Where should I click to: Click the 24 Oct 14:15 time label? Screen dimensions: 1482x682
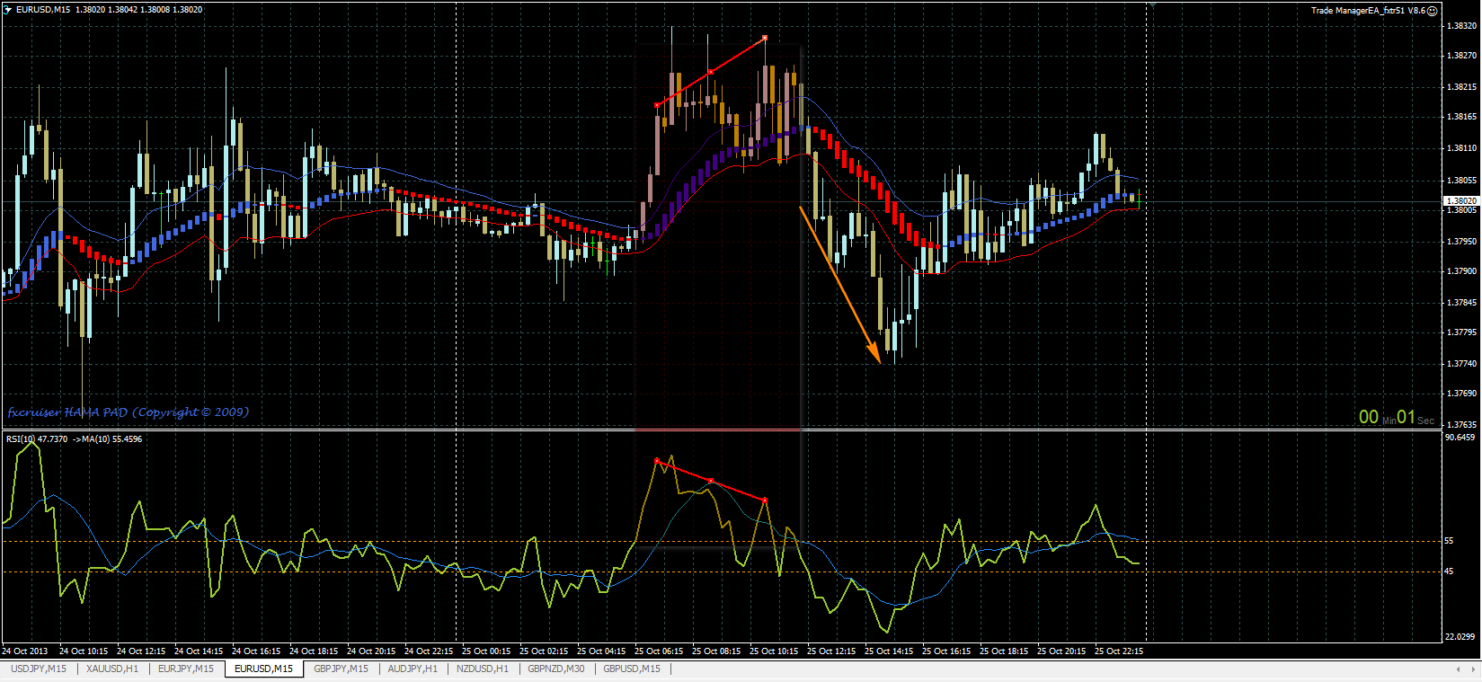[199, 651]
